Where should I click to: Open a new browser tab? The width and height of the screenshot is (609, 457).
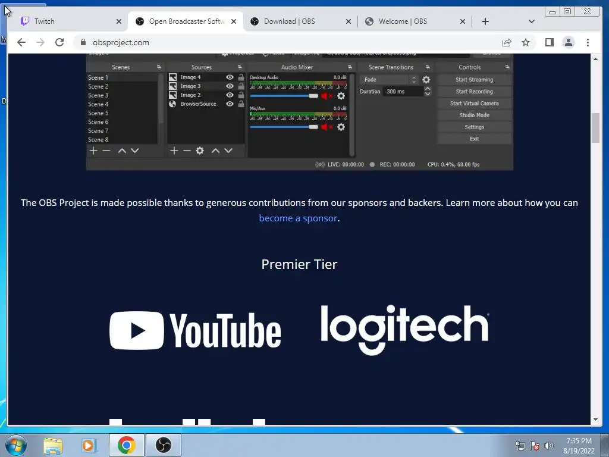click(x=485, y=21)
